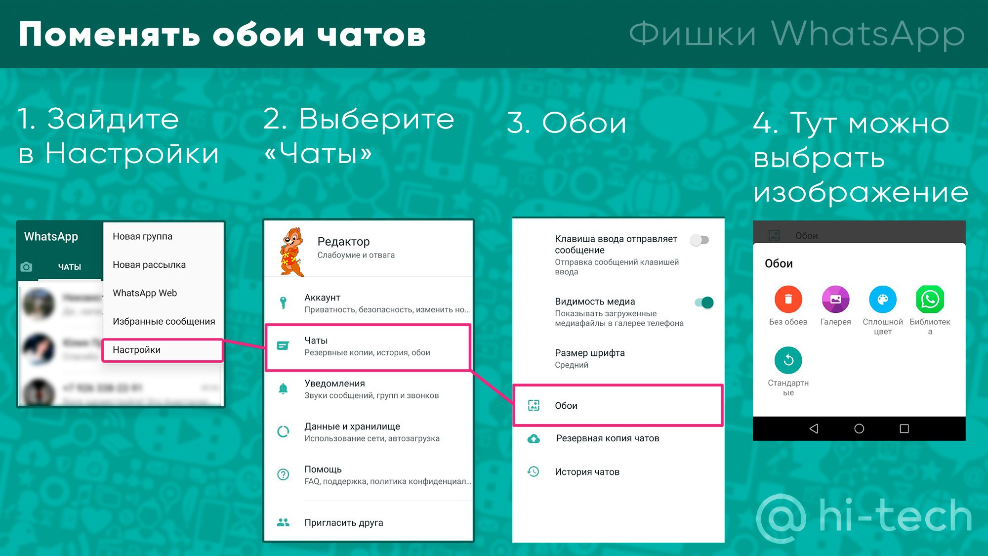Image resolution: width=988 pixels, height=556 pixels.
Task: Select the Уведомления (Notifications) bell icon
Action: tap(286, 387)
